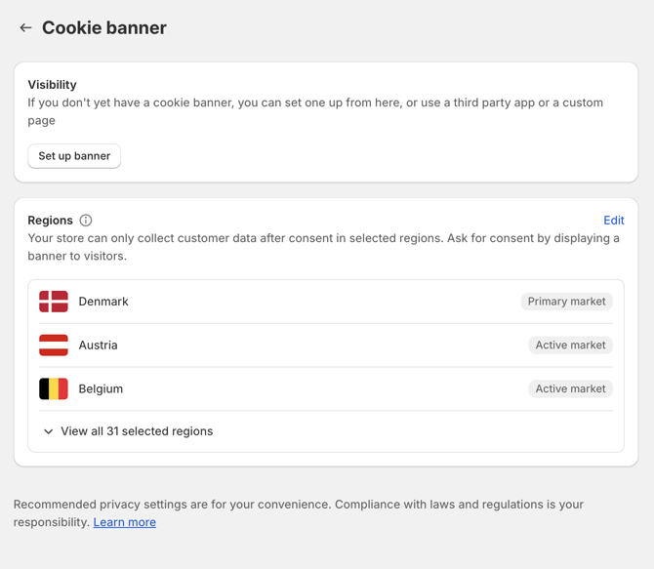Click the chevron beside View all regions

coord(49,431)
